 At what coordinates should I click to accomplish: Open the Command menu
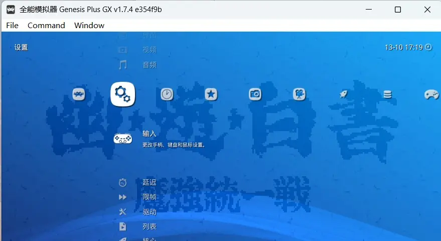(x=46, y=25)
